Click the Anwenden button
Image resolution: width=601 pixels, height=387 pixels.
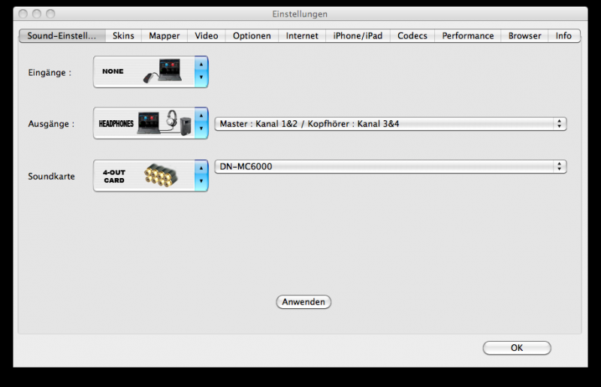[304, 302]
